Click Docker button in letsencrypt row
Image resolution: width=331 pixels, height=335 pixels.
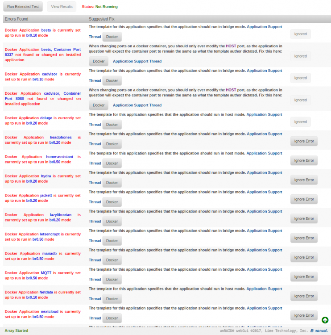pyautogui.click(x=112, y=241)
